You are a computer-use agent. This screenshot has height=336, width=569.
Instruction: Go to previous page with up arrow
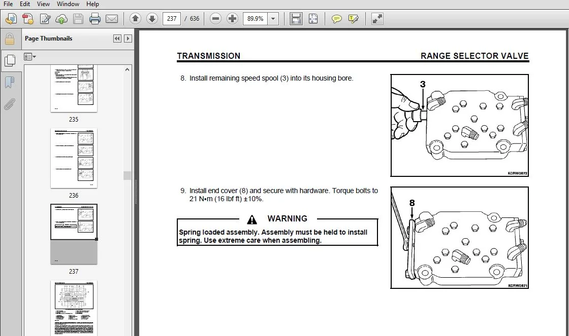pyautogui.click(x=135, y=18)
